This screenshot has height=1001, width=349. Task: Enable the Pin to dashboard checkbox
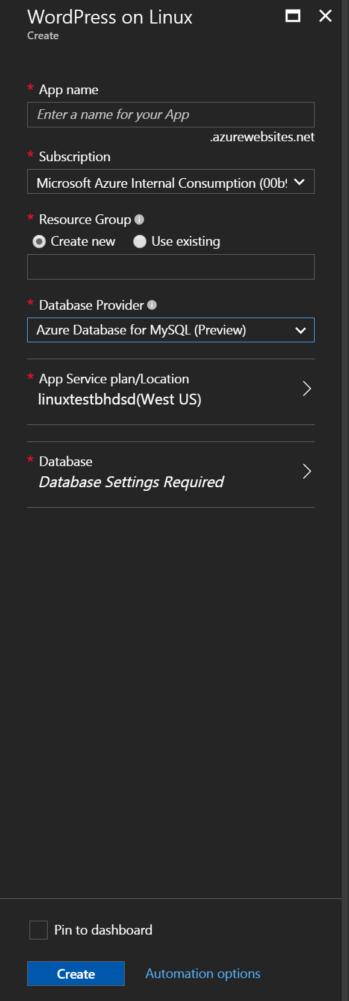39,930
